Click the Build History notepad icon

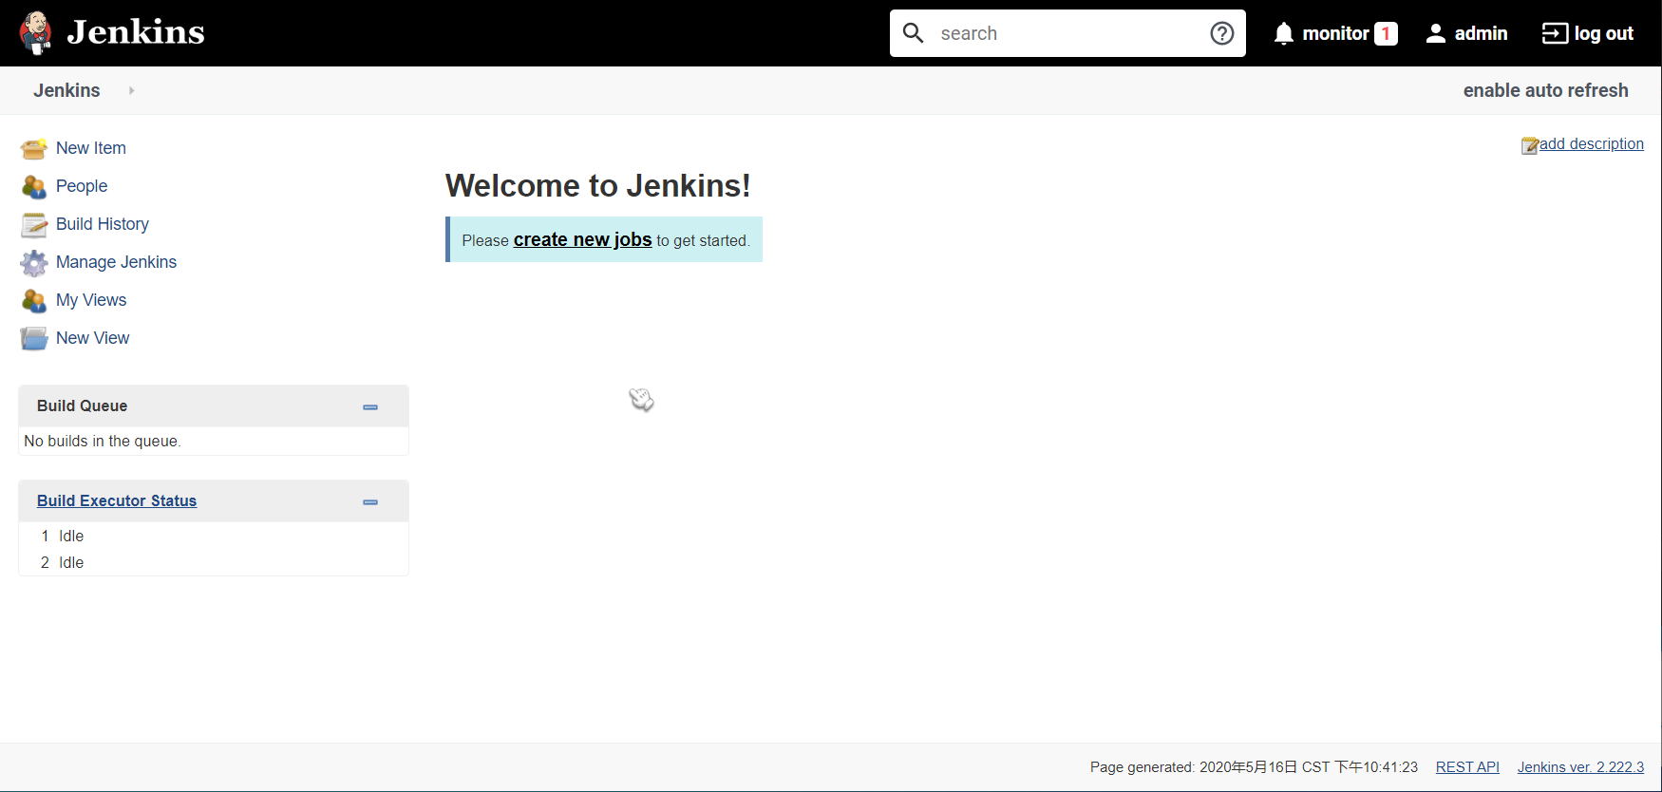tap(34, 224)
